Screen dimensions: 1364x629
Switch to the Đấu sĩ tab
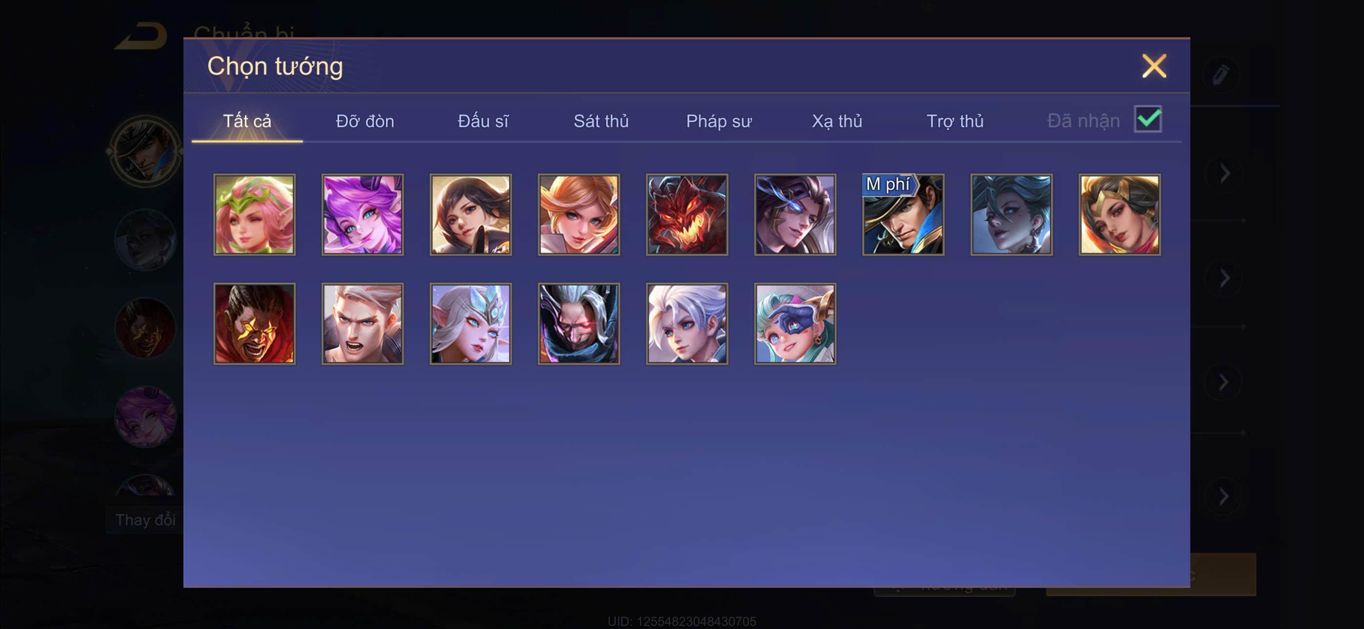(483, 121)
